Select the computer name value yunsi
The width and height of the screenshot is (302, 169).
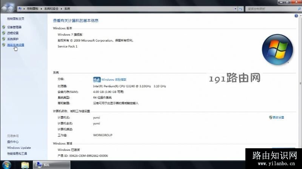[97, 117]
